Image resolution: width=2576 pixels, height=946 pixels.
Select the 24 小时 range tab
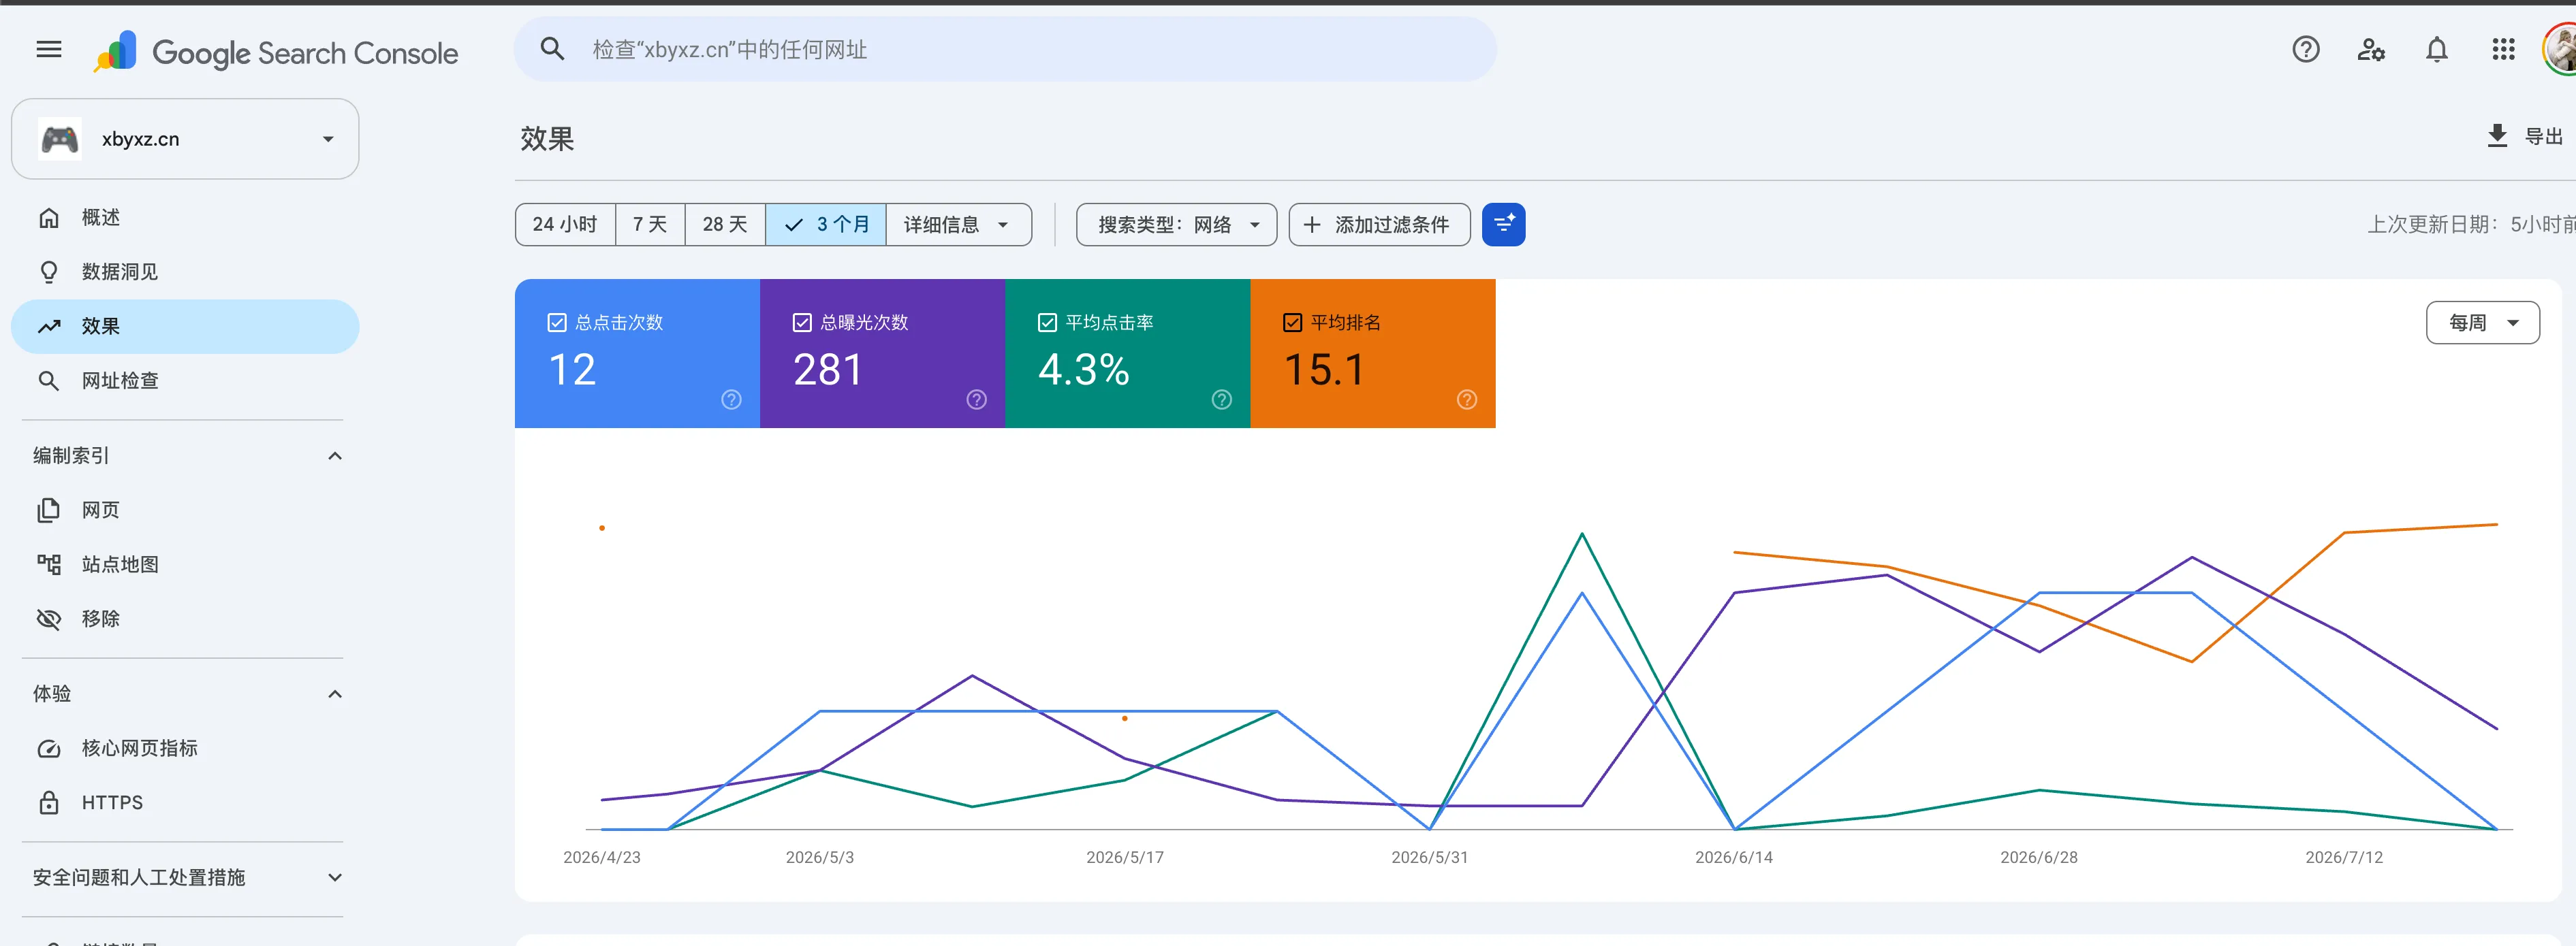click(565, 224)
